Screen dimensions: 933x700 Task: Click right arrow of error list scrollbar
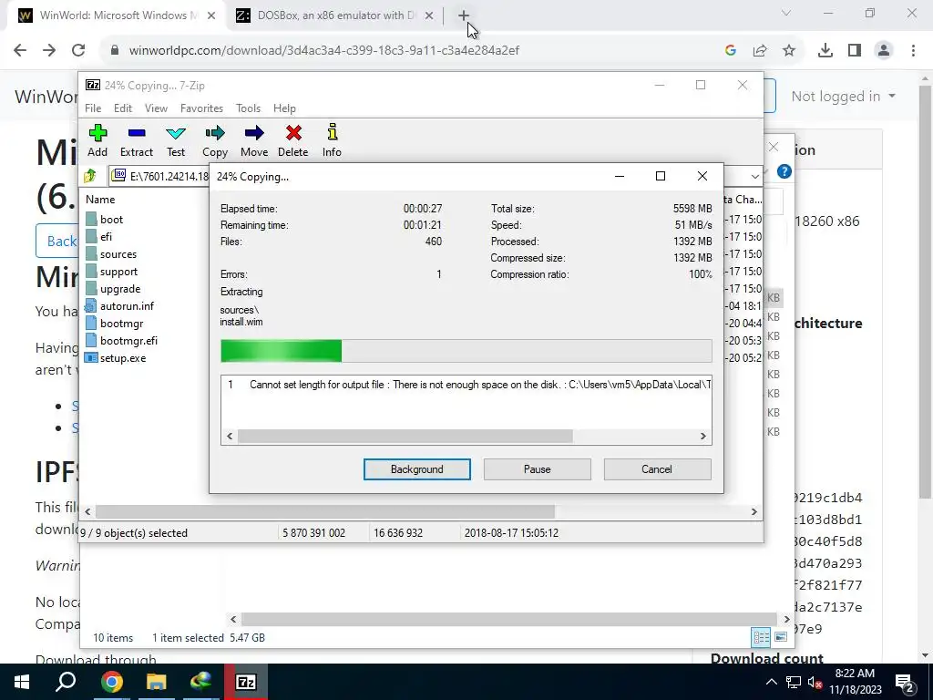[703, 437]
